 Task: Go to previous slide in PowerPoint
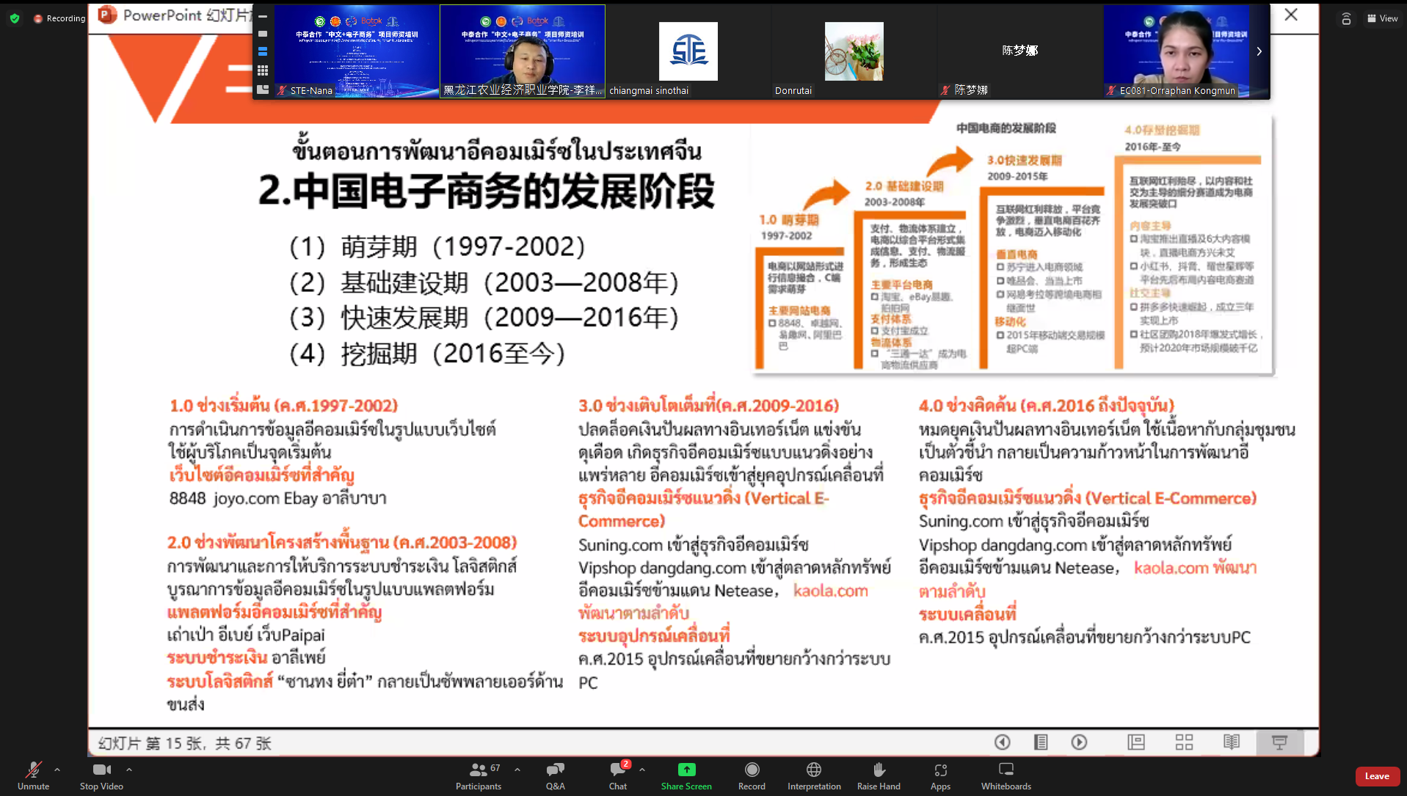[x=1002, y=742]
